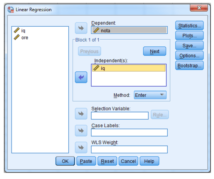This screenshot has width=214, height=179.
Task: Reset the dialog settings
Action: click(x=107, y=161)
